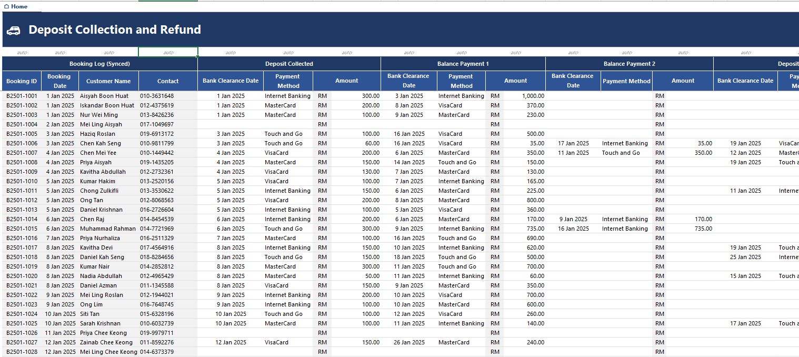Click customer name Aisyah Boon Huat
This screenshot has width=799, height=357.
[104, 96]
